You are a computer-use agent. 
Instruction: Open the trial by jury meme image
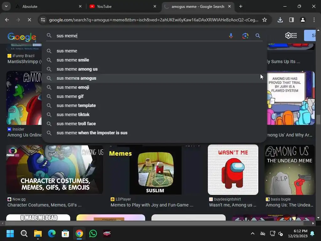coord(291,98)
